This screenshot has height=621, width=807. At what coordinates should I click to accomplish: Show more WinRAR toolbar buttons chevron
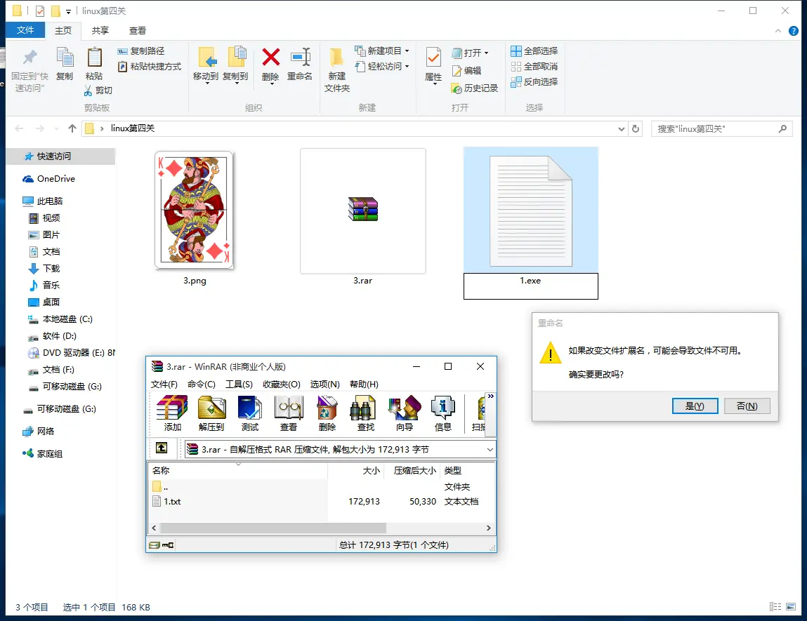(x=490, y=396)
